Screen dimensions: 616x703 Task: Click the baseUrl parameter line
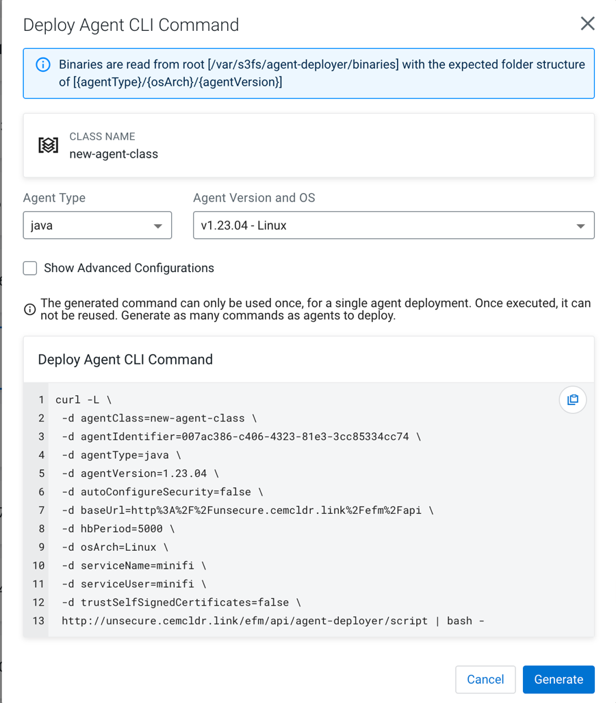point(246,510)
